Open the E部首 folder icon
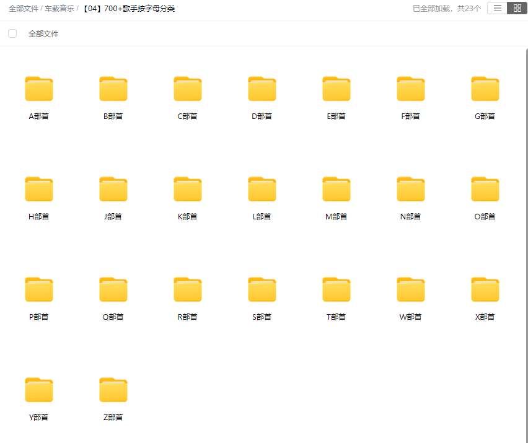 tap(337, 89)
